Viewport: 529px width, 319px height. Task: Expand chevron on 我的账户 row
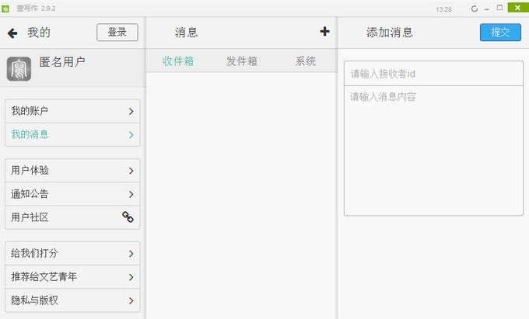point(131,112)
